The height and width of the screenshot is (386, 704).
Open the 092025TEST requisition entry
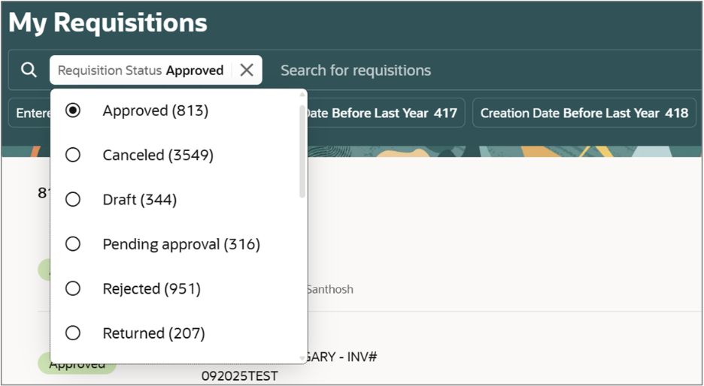click(240, 375)
